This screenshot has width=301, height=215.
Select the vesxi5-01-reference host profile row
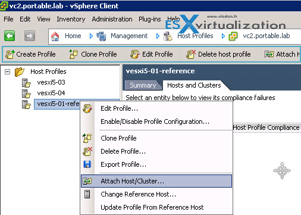point(58,104)
